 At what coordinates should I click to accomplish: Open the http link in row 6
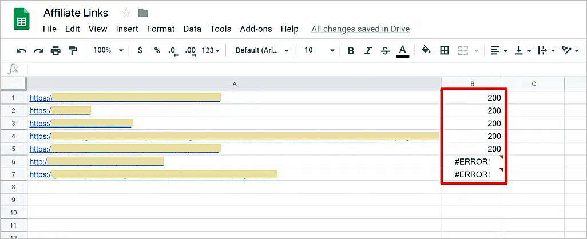pos(38,162)
